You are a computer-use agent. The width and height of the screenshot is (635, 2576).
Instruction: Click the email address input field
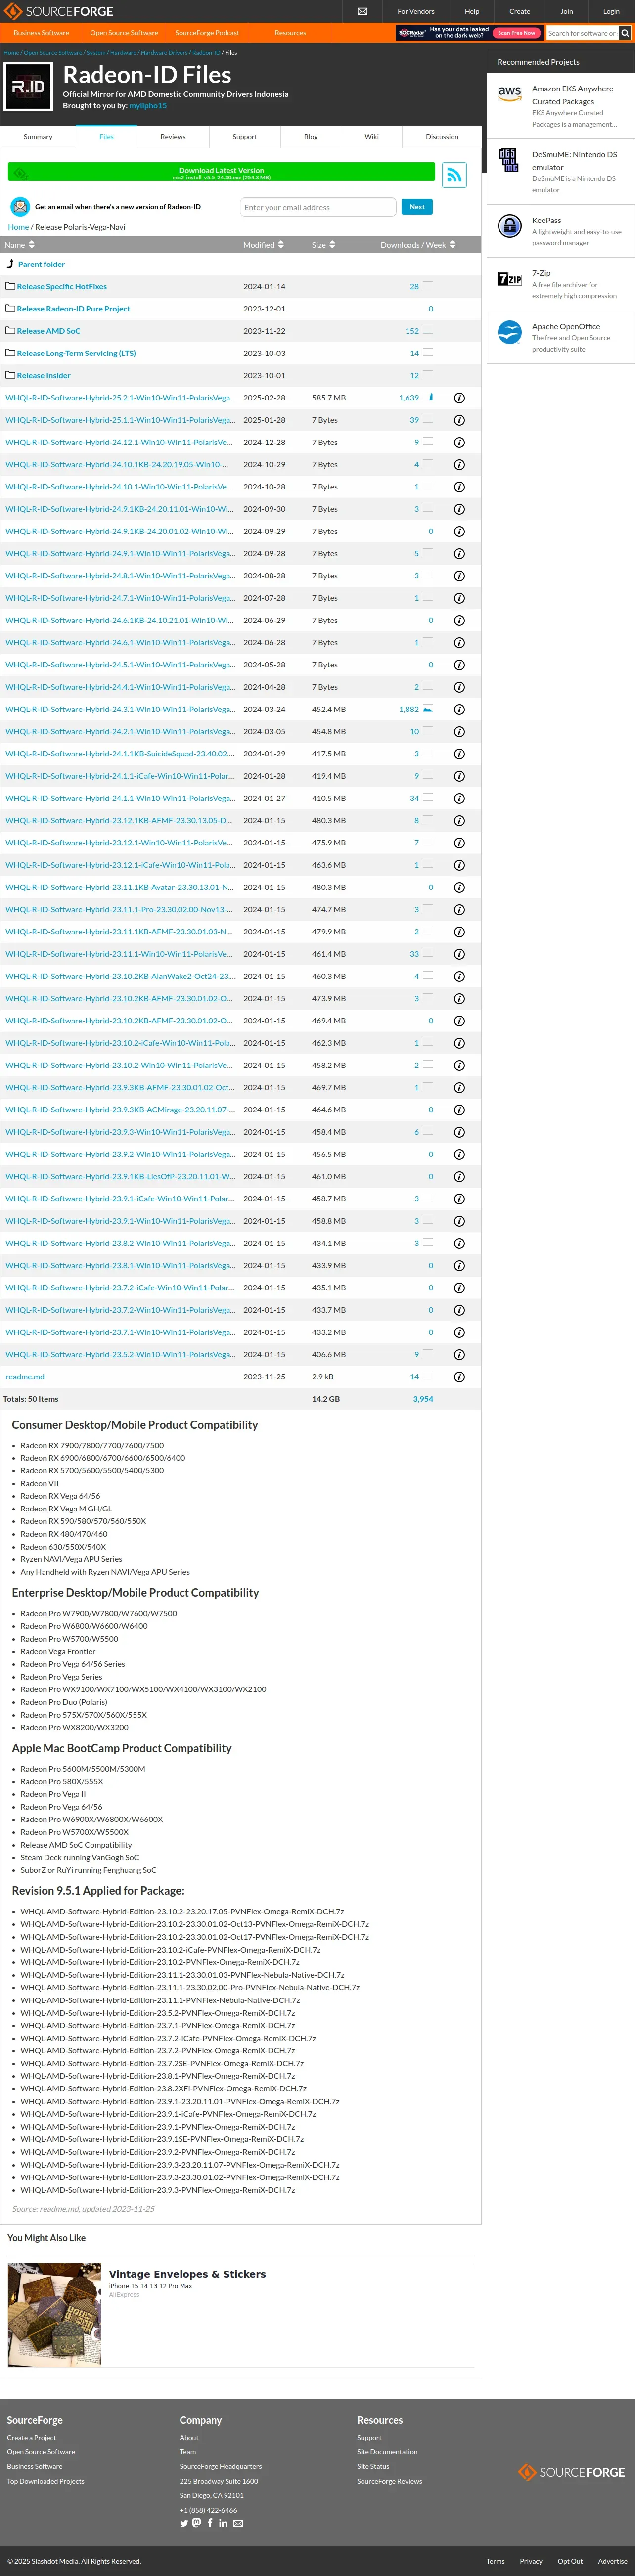tap(318, 207)
